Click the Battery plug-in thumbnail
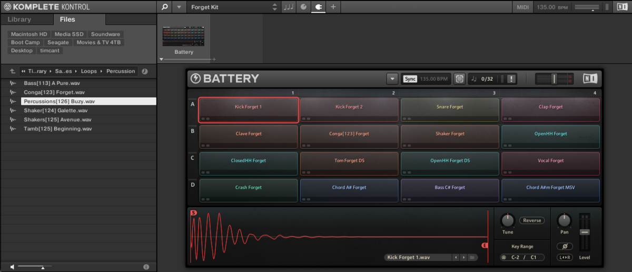The width and height of the screenshot is (632, 272). click(184, 36)
